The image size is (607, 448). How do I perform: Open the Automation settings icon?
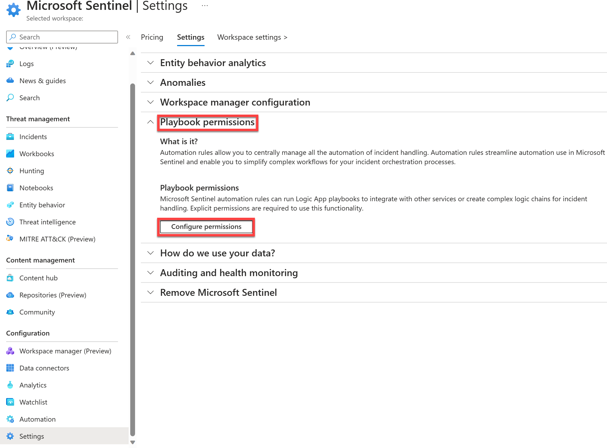(10, 419)
